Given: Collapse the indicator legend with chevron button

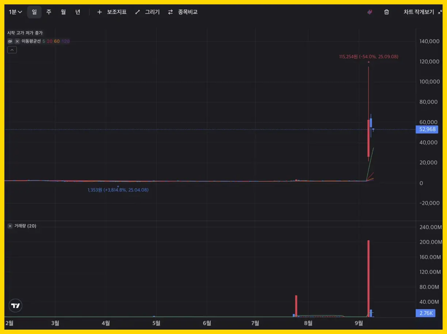Looking at the screenshot, I should point(12,50).
